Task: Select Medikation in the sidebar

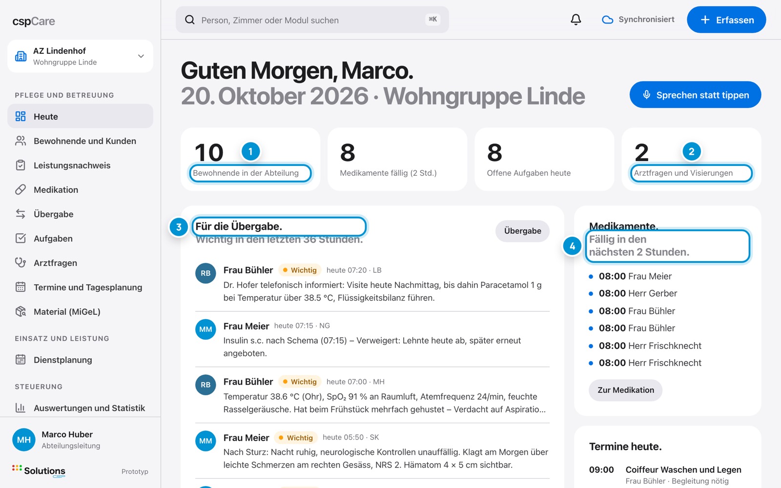Action: tap(80, 189)
